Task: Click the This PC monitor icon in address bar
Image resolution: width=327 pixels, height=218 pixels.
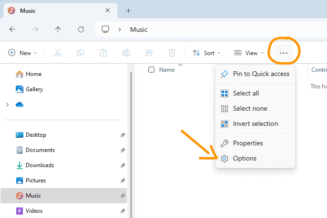Action: point(105,29)
